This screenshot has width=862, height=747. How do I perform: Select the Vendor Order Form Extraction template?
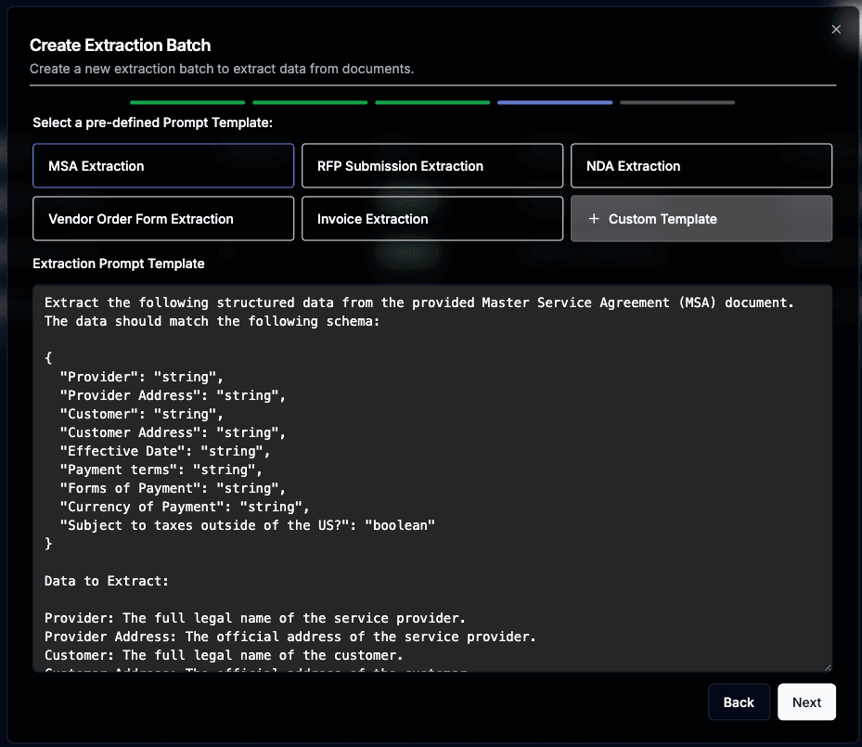pyautogui.click(x=163, y=218)
